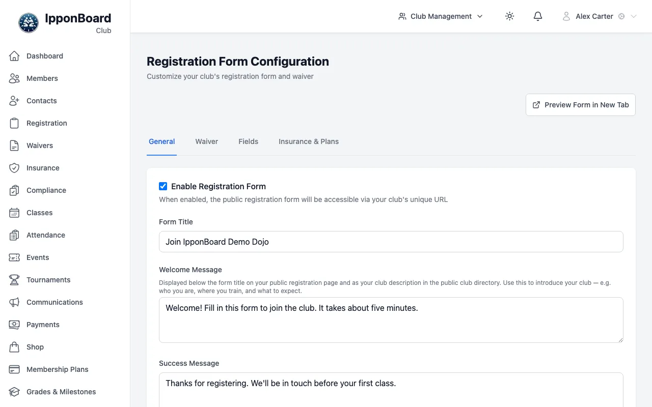Viewport: 652px width, 407px height.
Task: Expand the Alex Carter user menu
Action: pos(600,16)
